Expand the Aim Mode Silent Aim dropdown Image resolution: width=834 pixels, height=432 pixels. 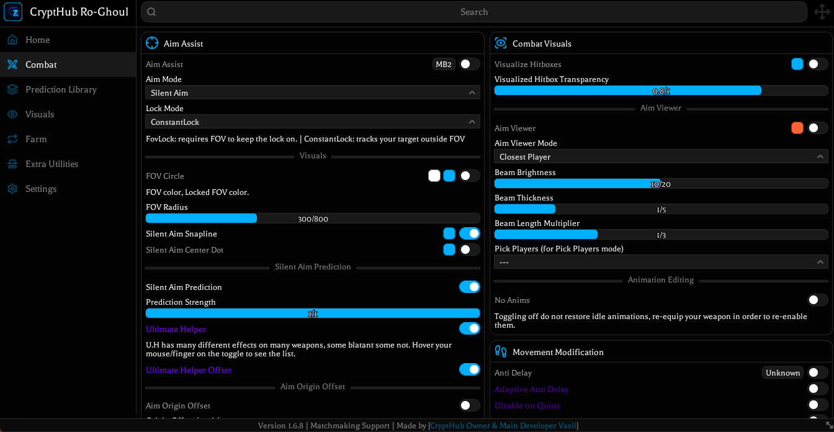[x=313, y=92]
